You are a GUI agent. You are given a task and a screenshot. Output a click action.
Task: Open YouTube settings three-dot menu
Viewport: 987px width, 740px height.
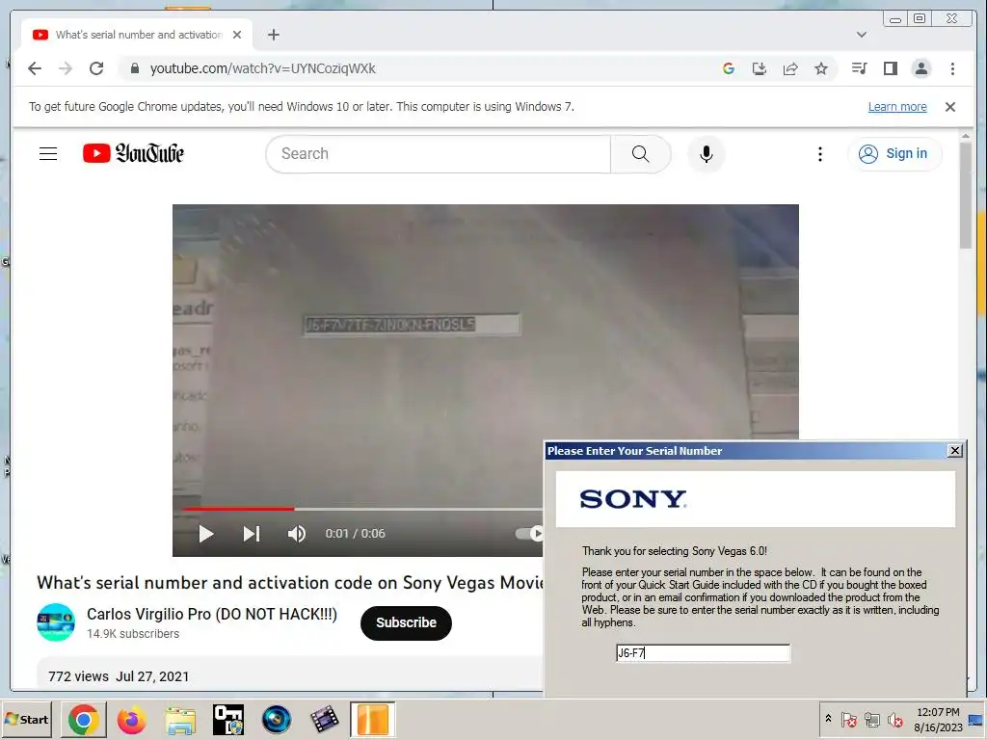coord(819,153)
